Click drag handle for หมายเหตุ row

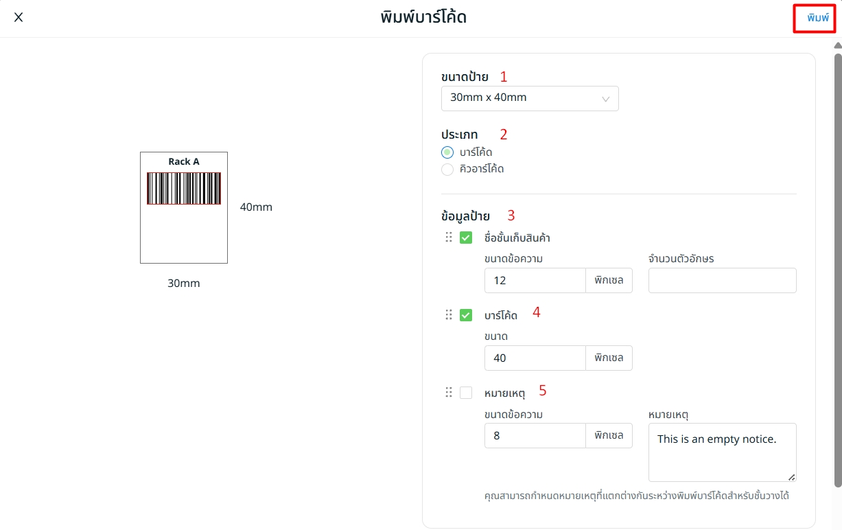(449, 392)
